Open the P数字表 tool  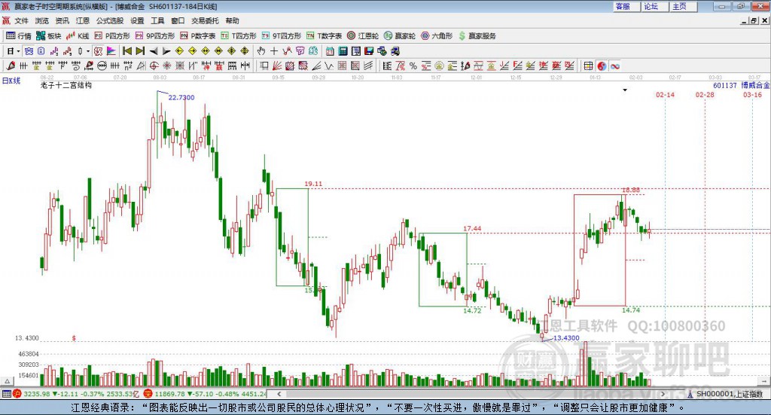click(x=198, y=36)
